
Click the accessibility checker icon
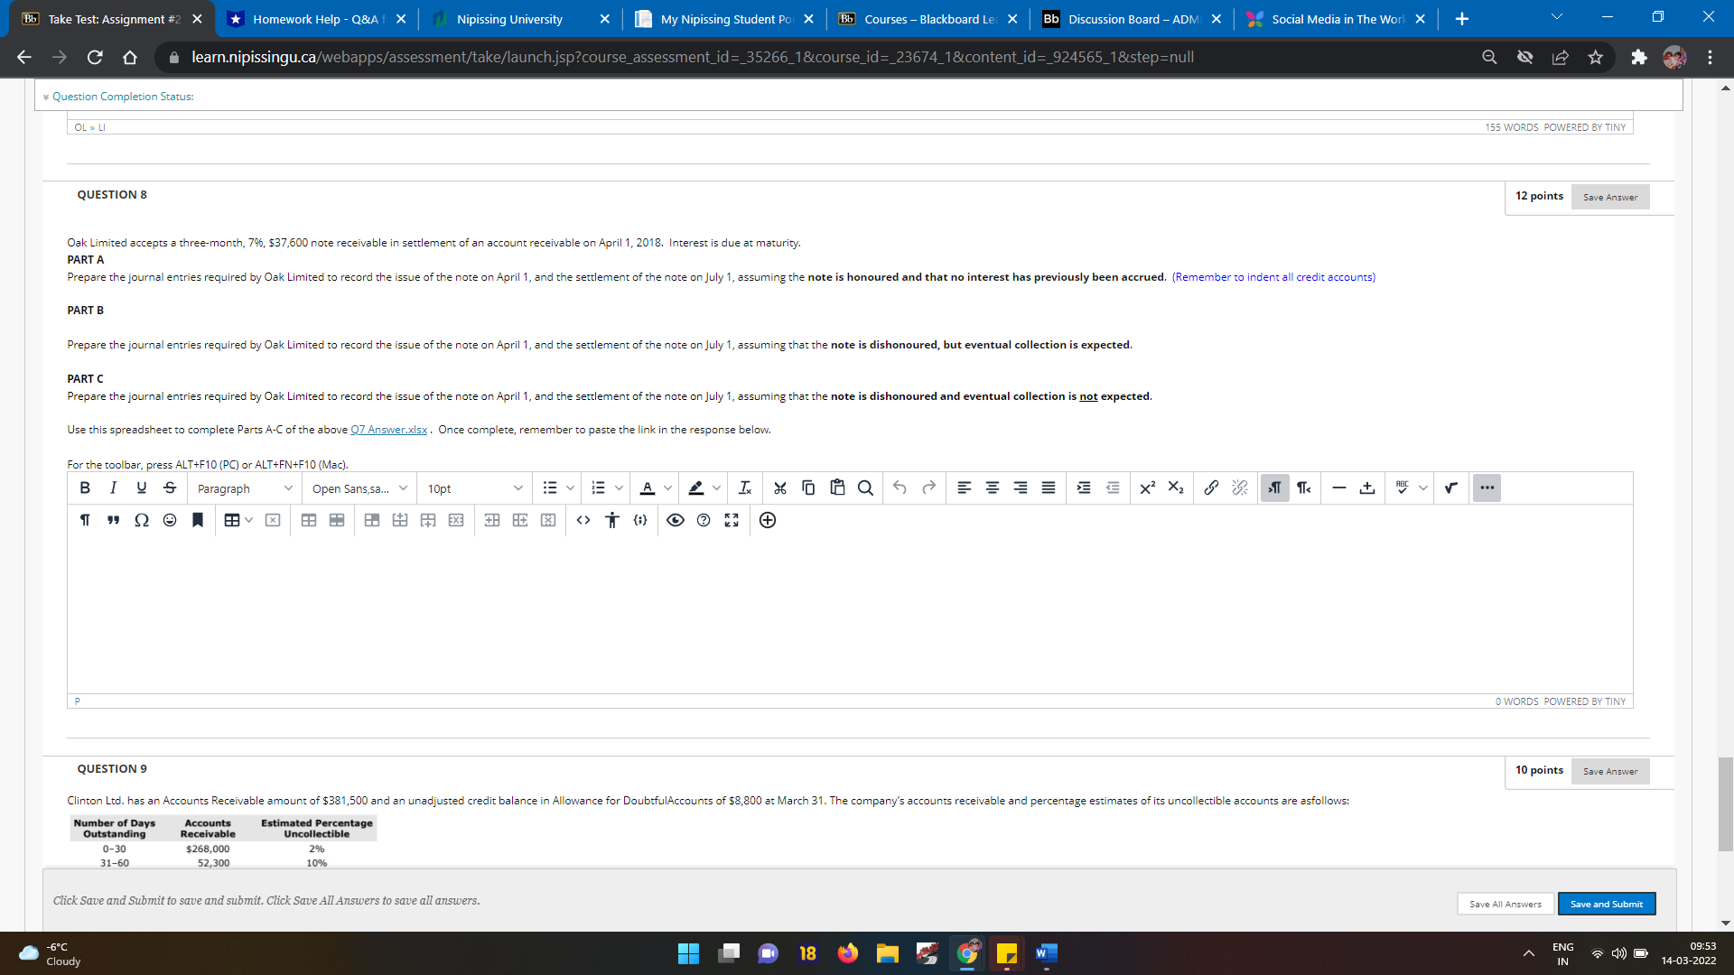click(612, 520)
